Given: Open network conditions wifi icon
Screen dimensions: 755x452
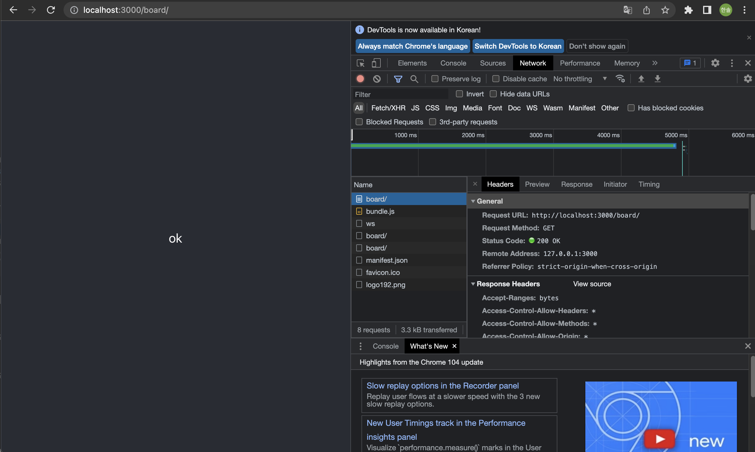Looking at the screenshot, I should (620, 79).
